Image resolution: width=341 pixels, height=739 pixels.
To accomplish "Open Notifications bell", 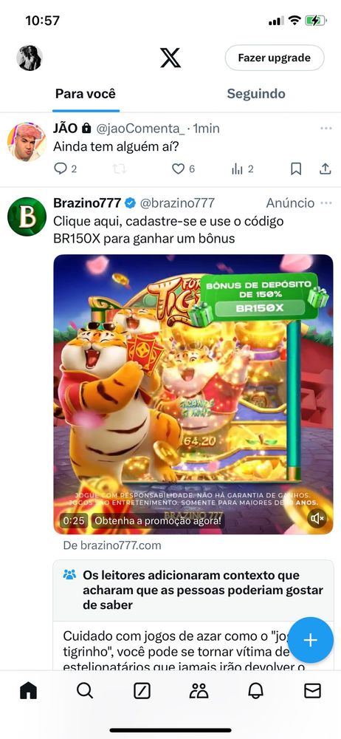I will click(255, 691).
